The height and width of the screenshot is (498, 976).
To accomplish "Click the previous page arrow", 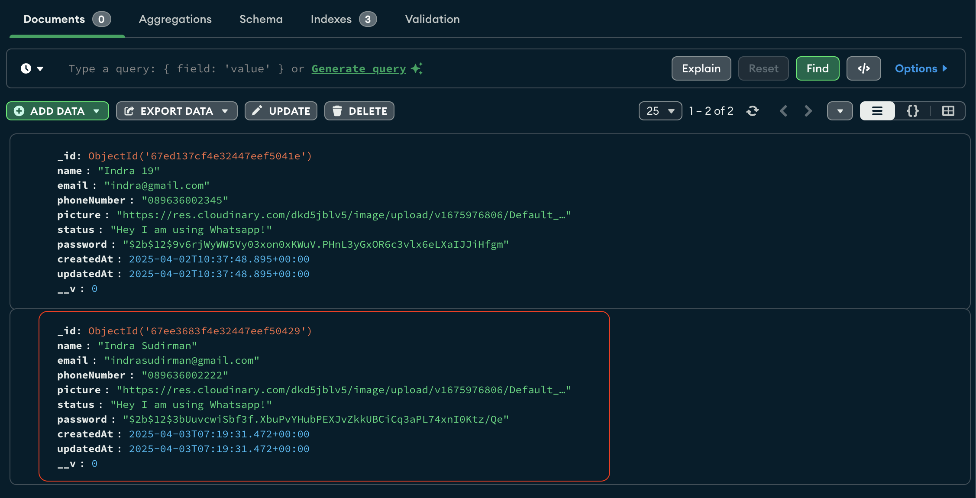I will pyautogui.click(x=784, y=111).
